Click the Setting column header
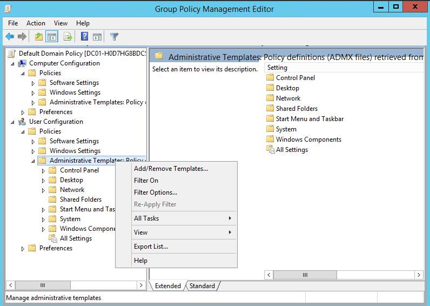430x306 pixels. 344,68
